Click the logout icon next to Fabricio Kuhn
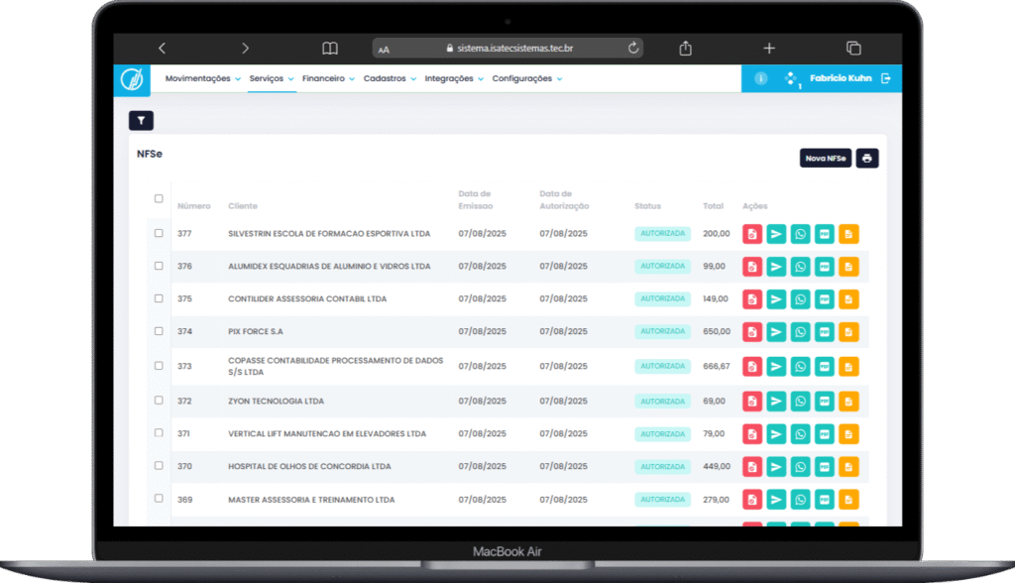The image size is (1015, 583). tap(886, 78)
